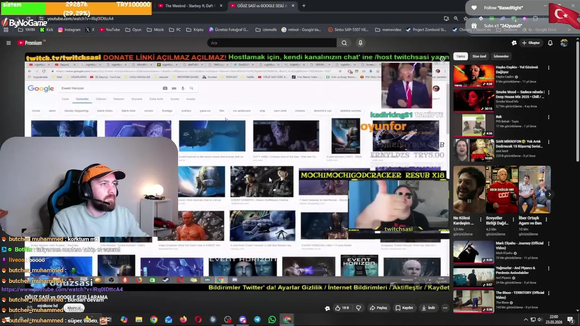Dislike the video
The height and width of the screenshot is (326, 580).
pos(358,308)
